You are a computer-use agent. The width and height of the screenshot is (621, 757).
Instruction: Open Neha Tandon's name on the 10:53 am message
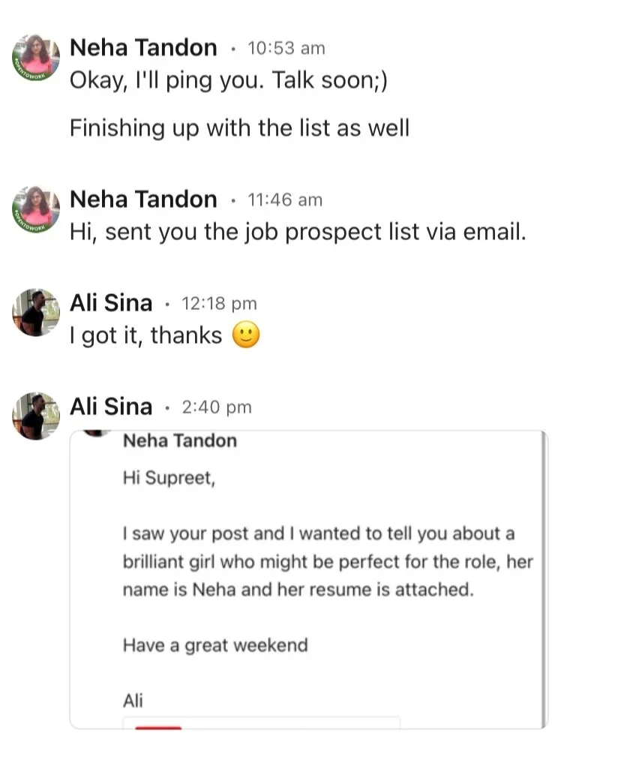tap(142, 48)
